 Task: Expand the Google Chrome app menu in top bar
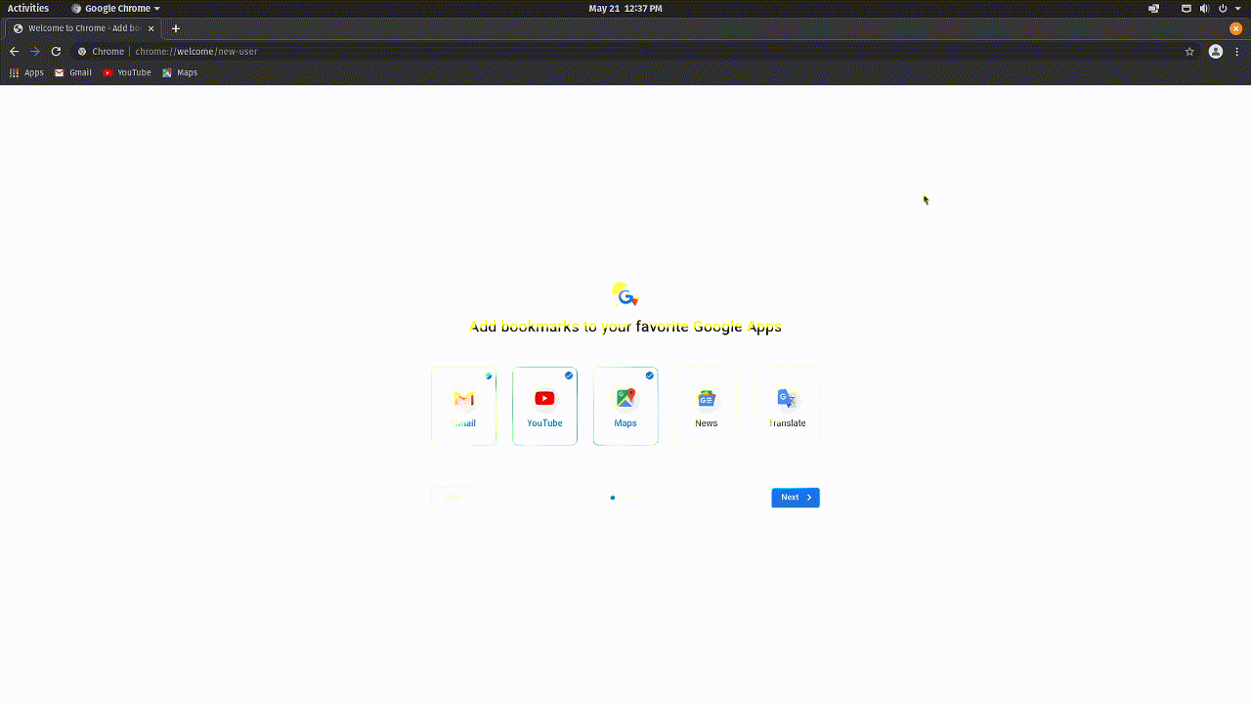pyautogui.click(x=115, y=8)
